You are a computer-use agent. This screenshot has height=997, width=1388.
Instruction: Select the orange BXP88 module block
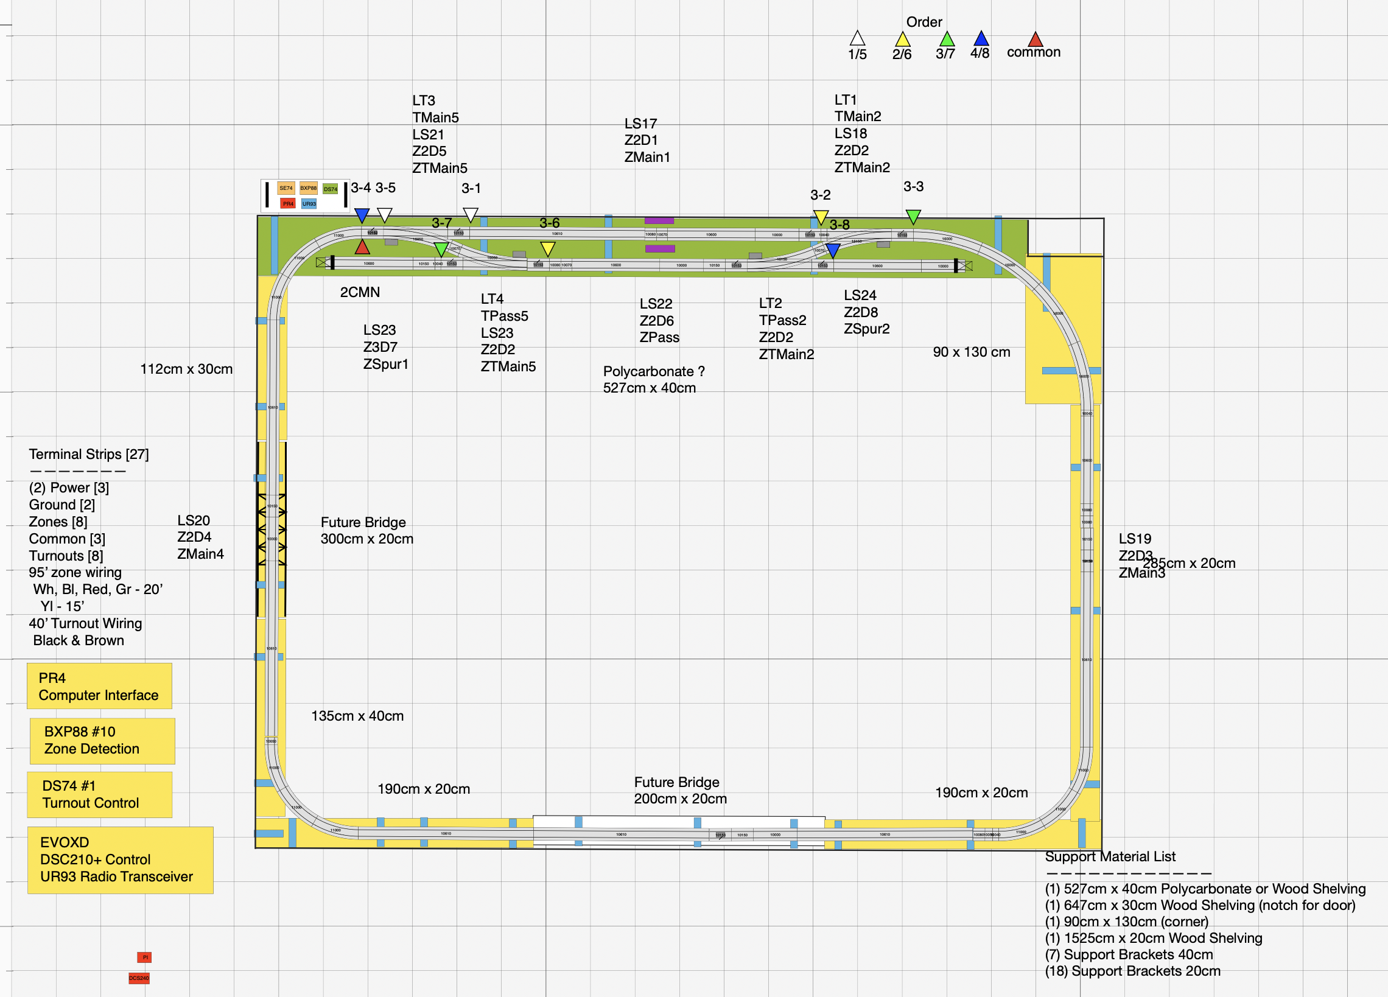tap(308, 189)
